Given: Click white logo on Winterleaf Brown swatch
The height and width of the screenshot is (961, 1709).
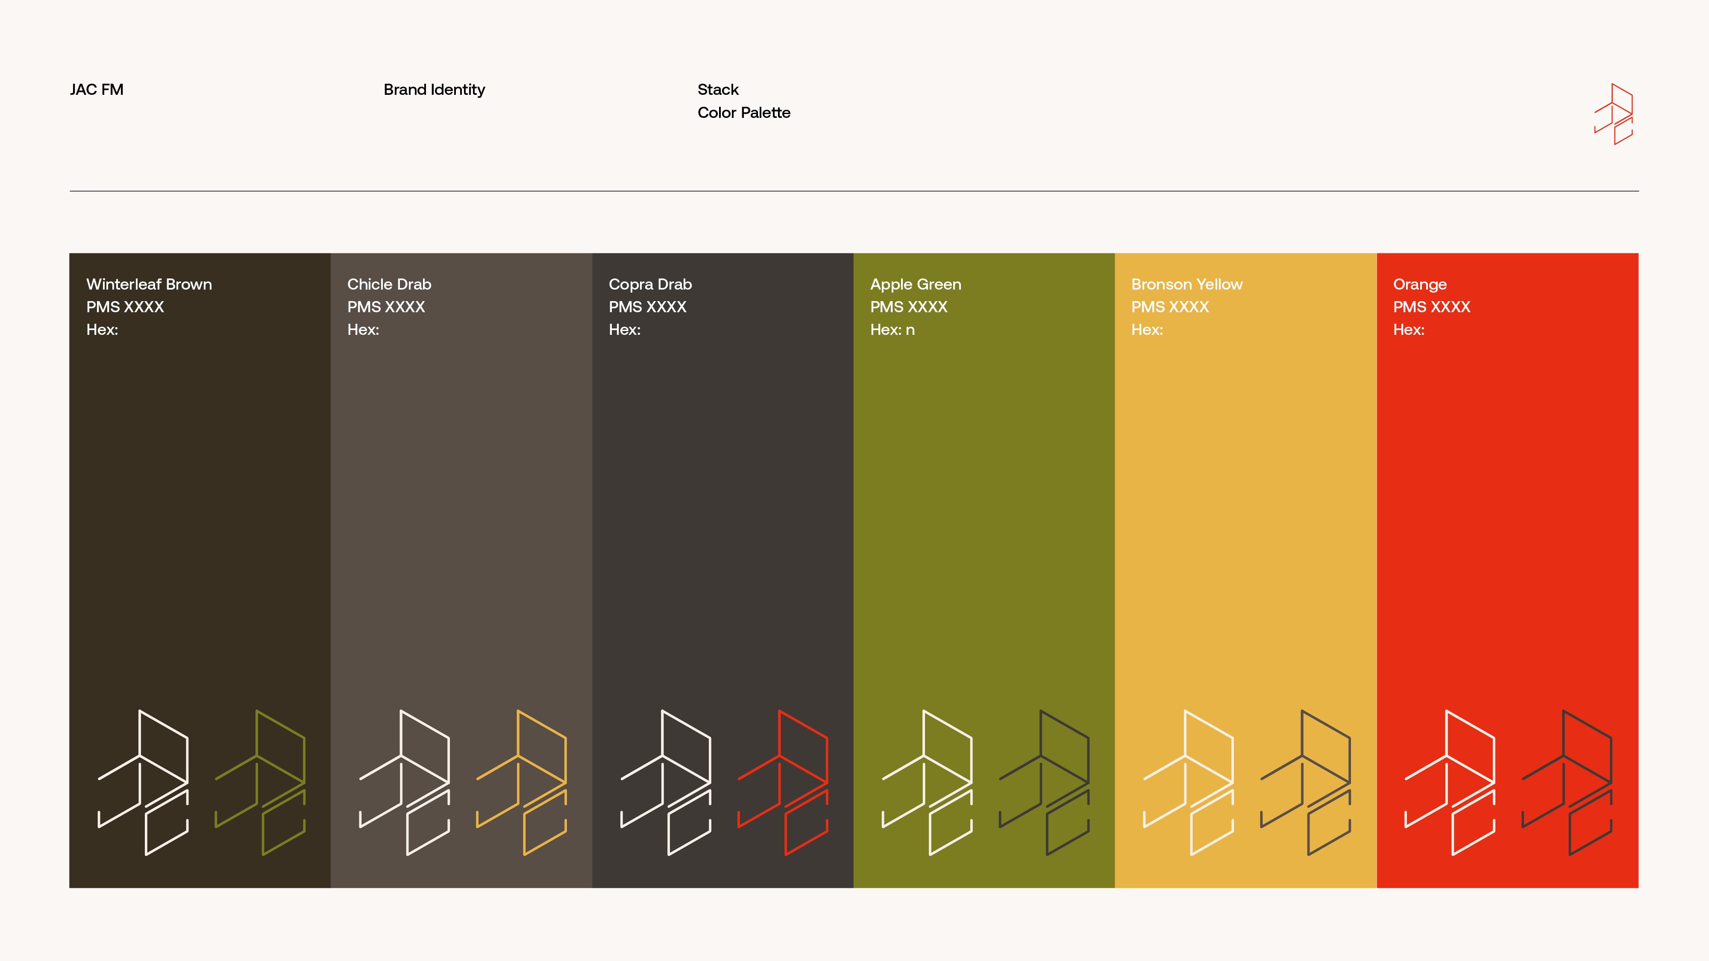Looking at the screenshot, I should [x=143, y=782].
